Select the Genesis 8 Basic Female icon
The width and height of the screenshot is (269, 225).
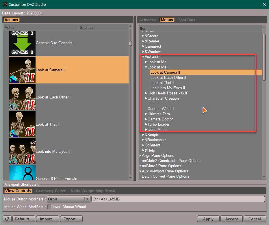(22, 172)
